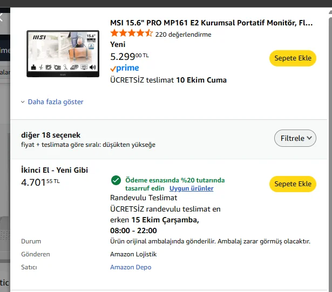Click the "Amazon Lojistik" shipper text
The image size is (332, 292).
(133, 254)
